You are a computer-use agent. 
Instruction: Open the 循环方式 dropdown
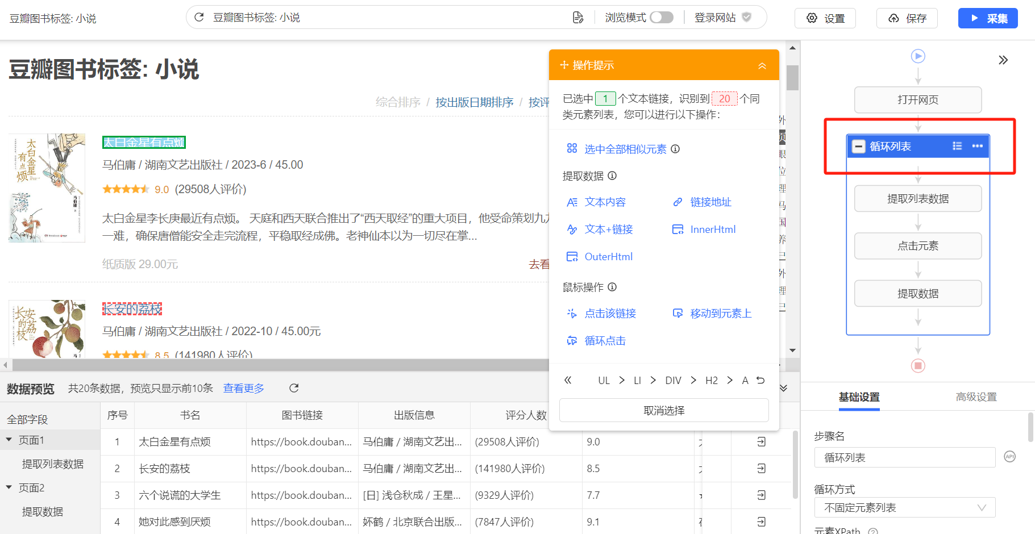(x=905, y=507)
